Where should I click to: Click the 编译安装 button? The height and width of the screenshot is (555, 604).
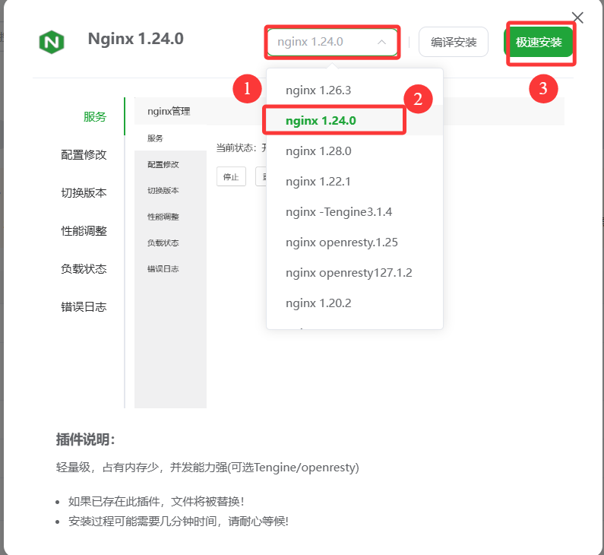[x=454, y=42]
